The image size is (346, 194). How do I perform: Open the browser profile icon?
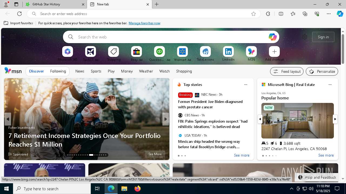[6, 4]
